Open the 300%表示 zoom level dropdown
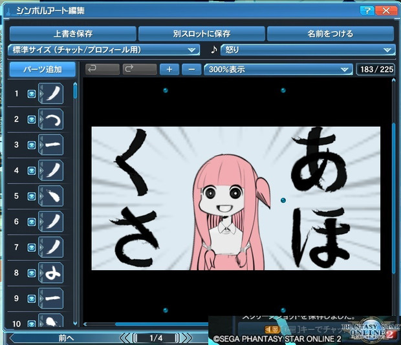This screenshot has height=345, width=401. [277, 69]
